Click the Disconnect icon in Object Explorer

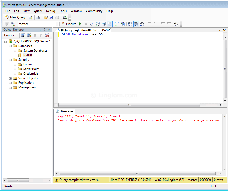pos(29,35)
